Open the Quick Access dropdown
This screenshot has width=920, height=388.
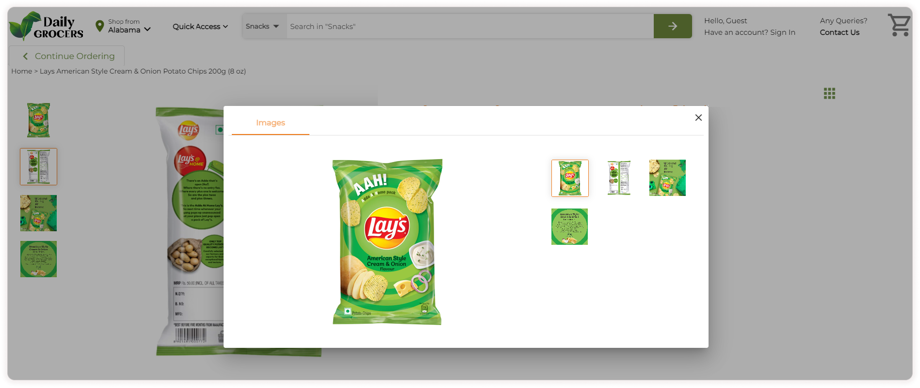click(200, 27)
